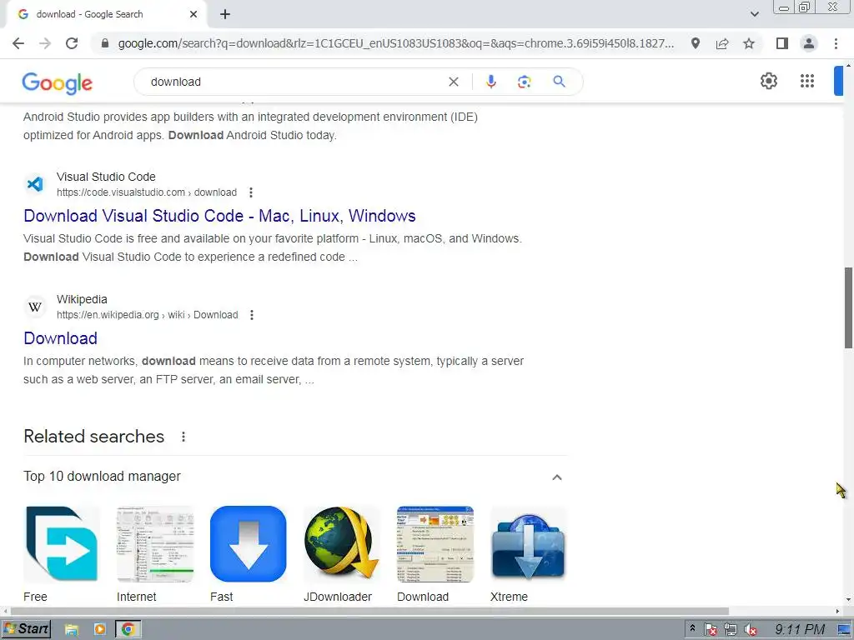Open the Chrome side panel
The image size is (854, 640).
782,43
